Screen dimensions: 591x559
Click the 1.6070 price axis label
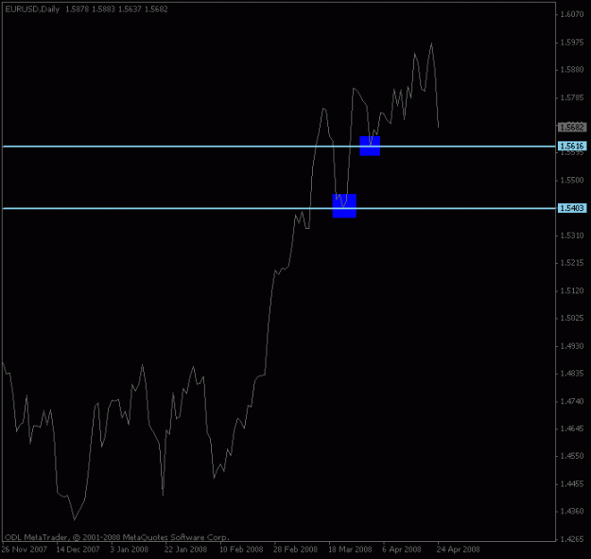(572, 14)
